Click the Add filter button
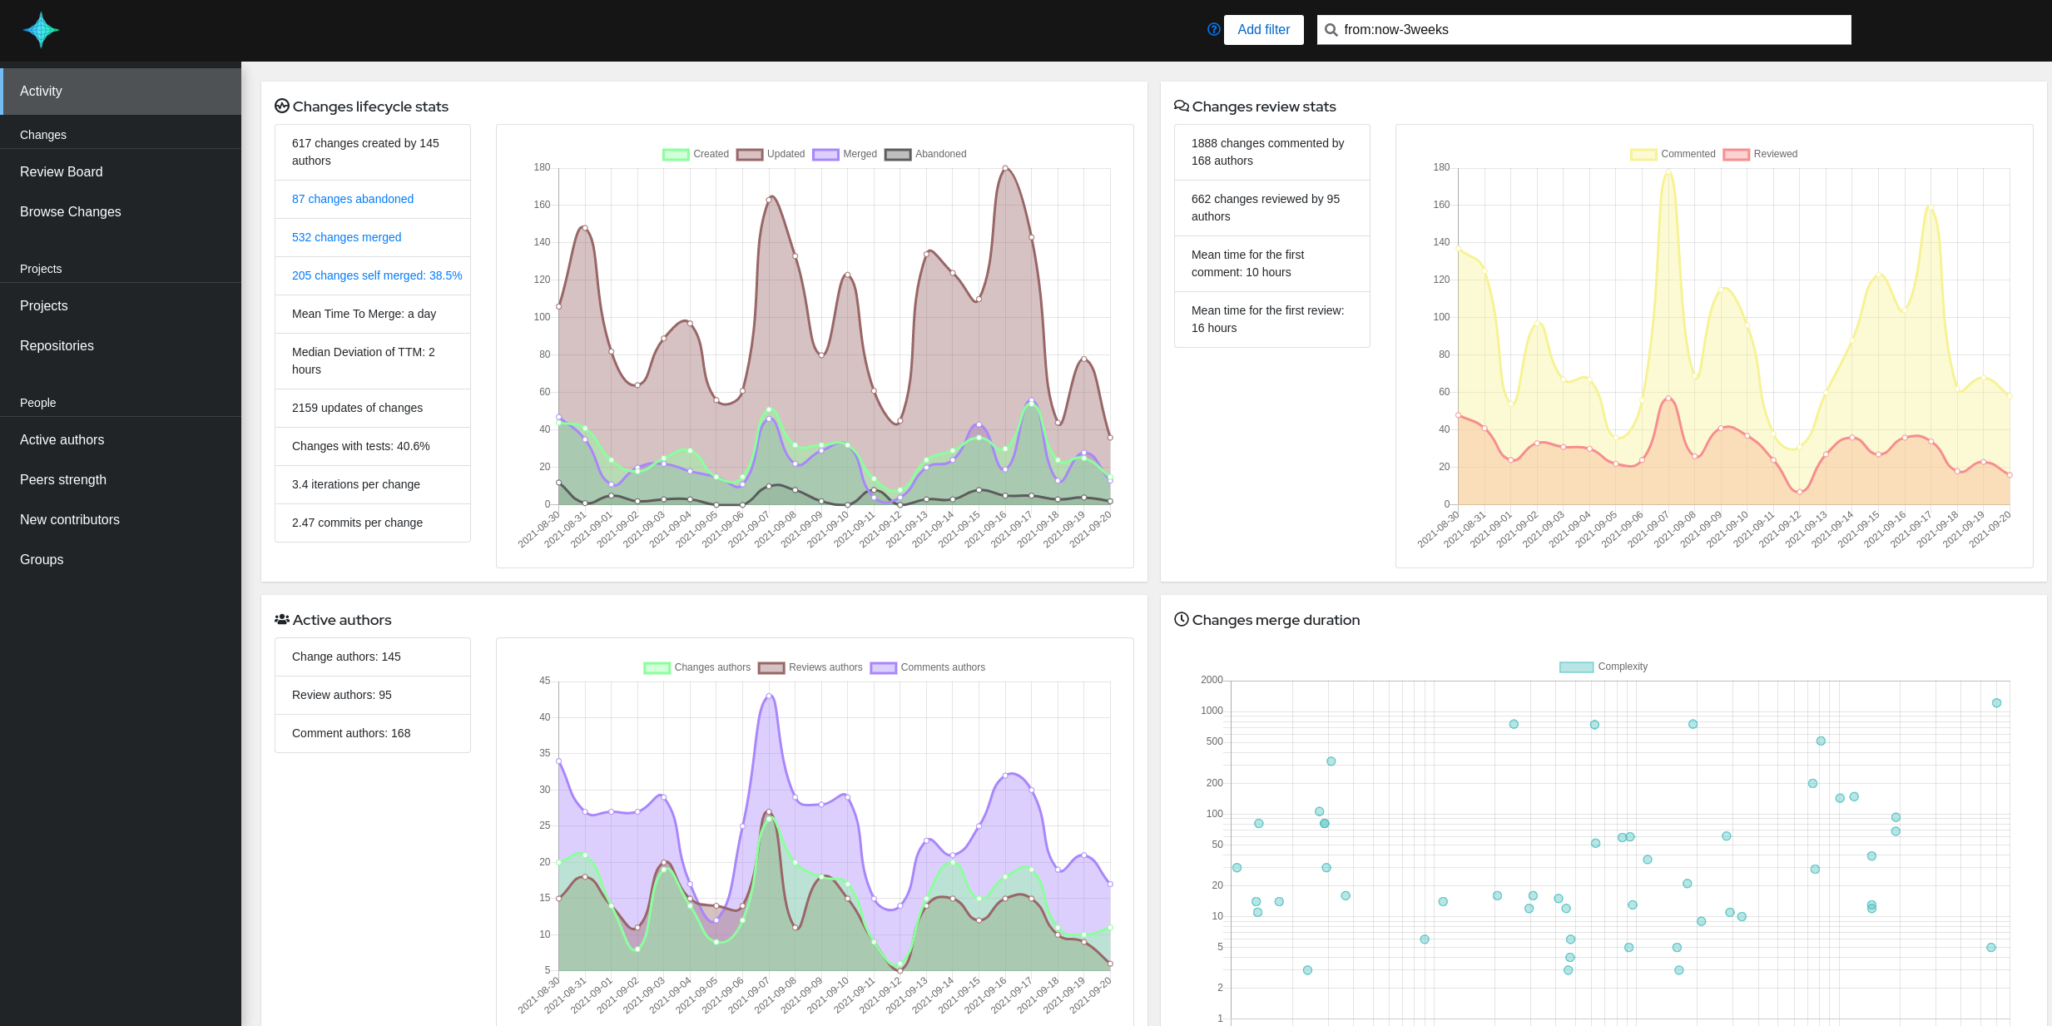This screenshot has height=1026, width=2052. click(1263, 30)
